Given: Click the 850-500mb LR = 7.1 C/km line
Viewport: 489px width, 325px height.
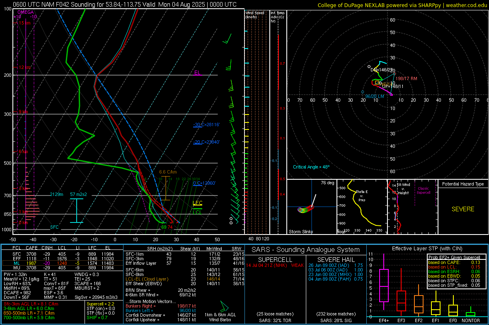Looking at the screenshot, I should pos(29,313).
